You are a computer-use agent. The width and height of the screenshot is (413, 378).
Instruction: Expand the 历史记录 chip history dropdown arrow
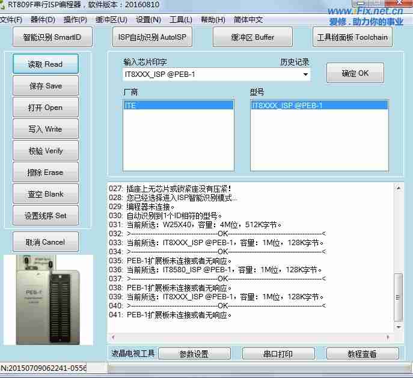click(x=305, y=75)
